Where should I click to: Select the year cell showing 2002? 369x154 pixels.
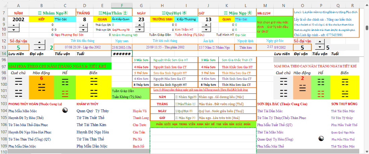tap(18, 20)
